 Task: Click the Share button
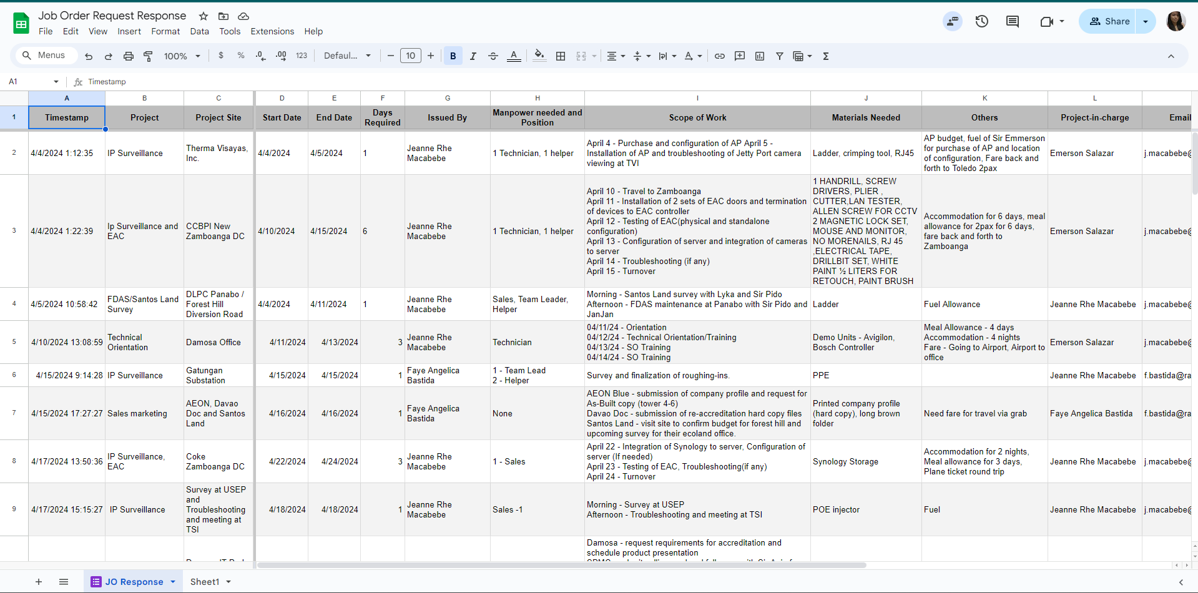(x=1109, y=21)
